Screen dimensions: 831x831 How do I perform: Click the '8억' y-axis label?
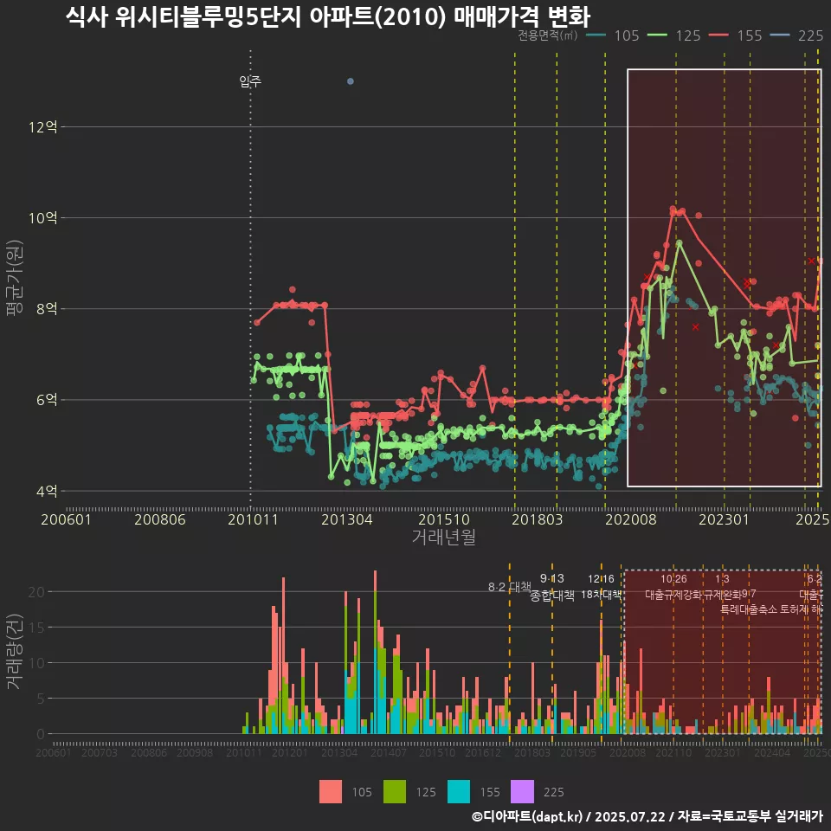tap(47, 308)
